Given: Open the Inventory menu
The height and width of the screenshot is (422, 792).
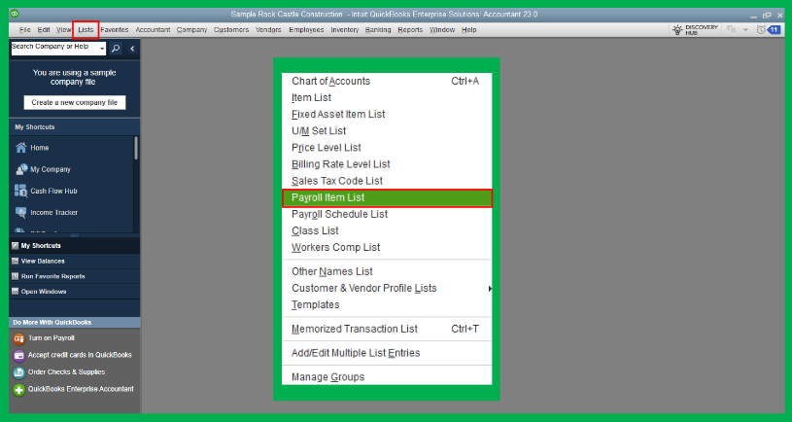Looking at the screenshot, I should (x=344, y=30).
